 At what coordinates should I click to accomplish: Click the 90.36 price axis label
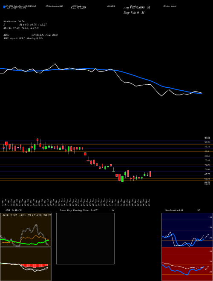[207, 142]
